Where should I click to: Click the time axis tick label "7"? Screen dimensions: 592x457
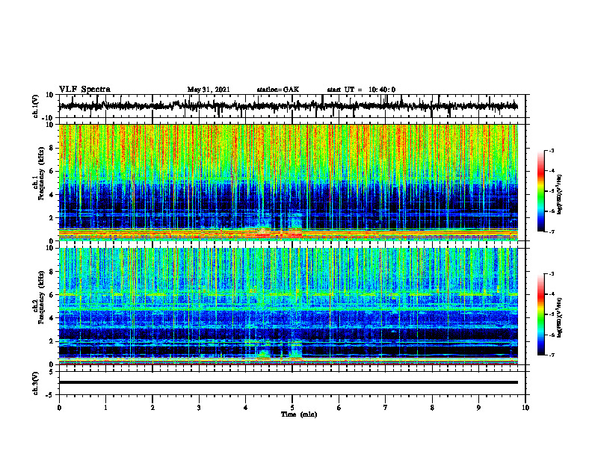[386, 408]
